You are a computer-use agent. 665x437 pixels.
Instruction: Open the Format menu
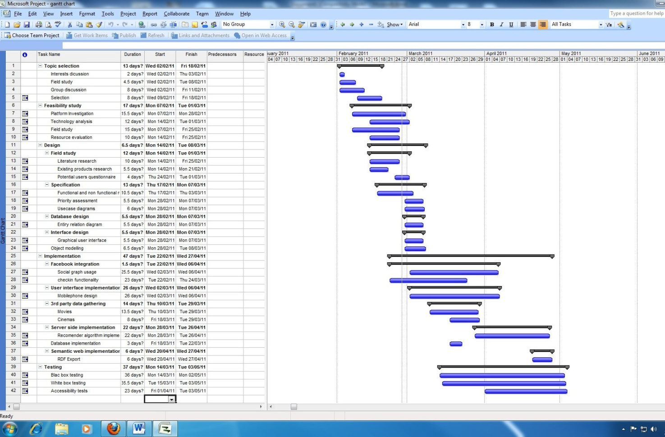pyautogui.click(x=87, y=14)
